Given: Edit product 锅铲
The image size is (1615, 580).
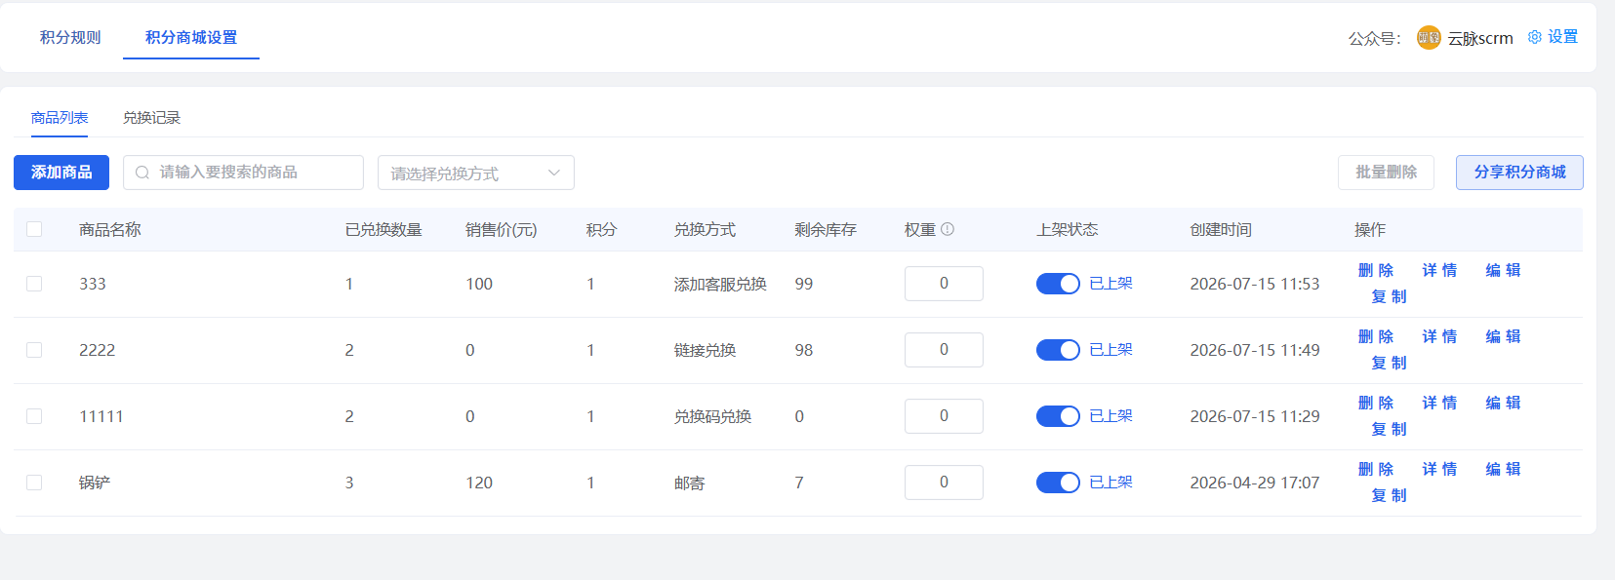Looking at the screenshot, I should click(1503, 469).
